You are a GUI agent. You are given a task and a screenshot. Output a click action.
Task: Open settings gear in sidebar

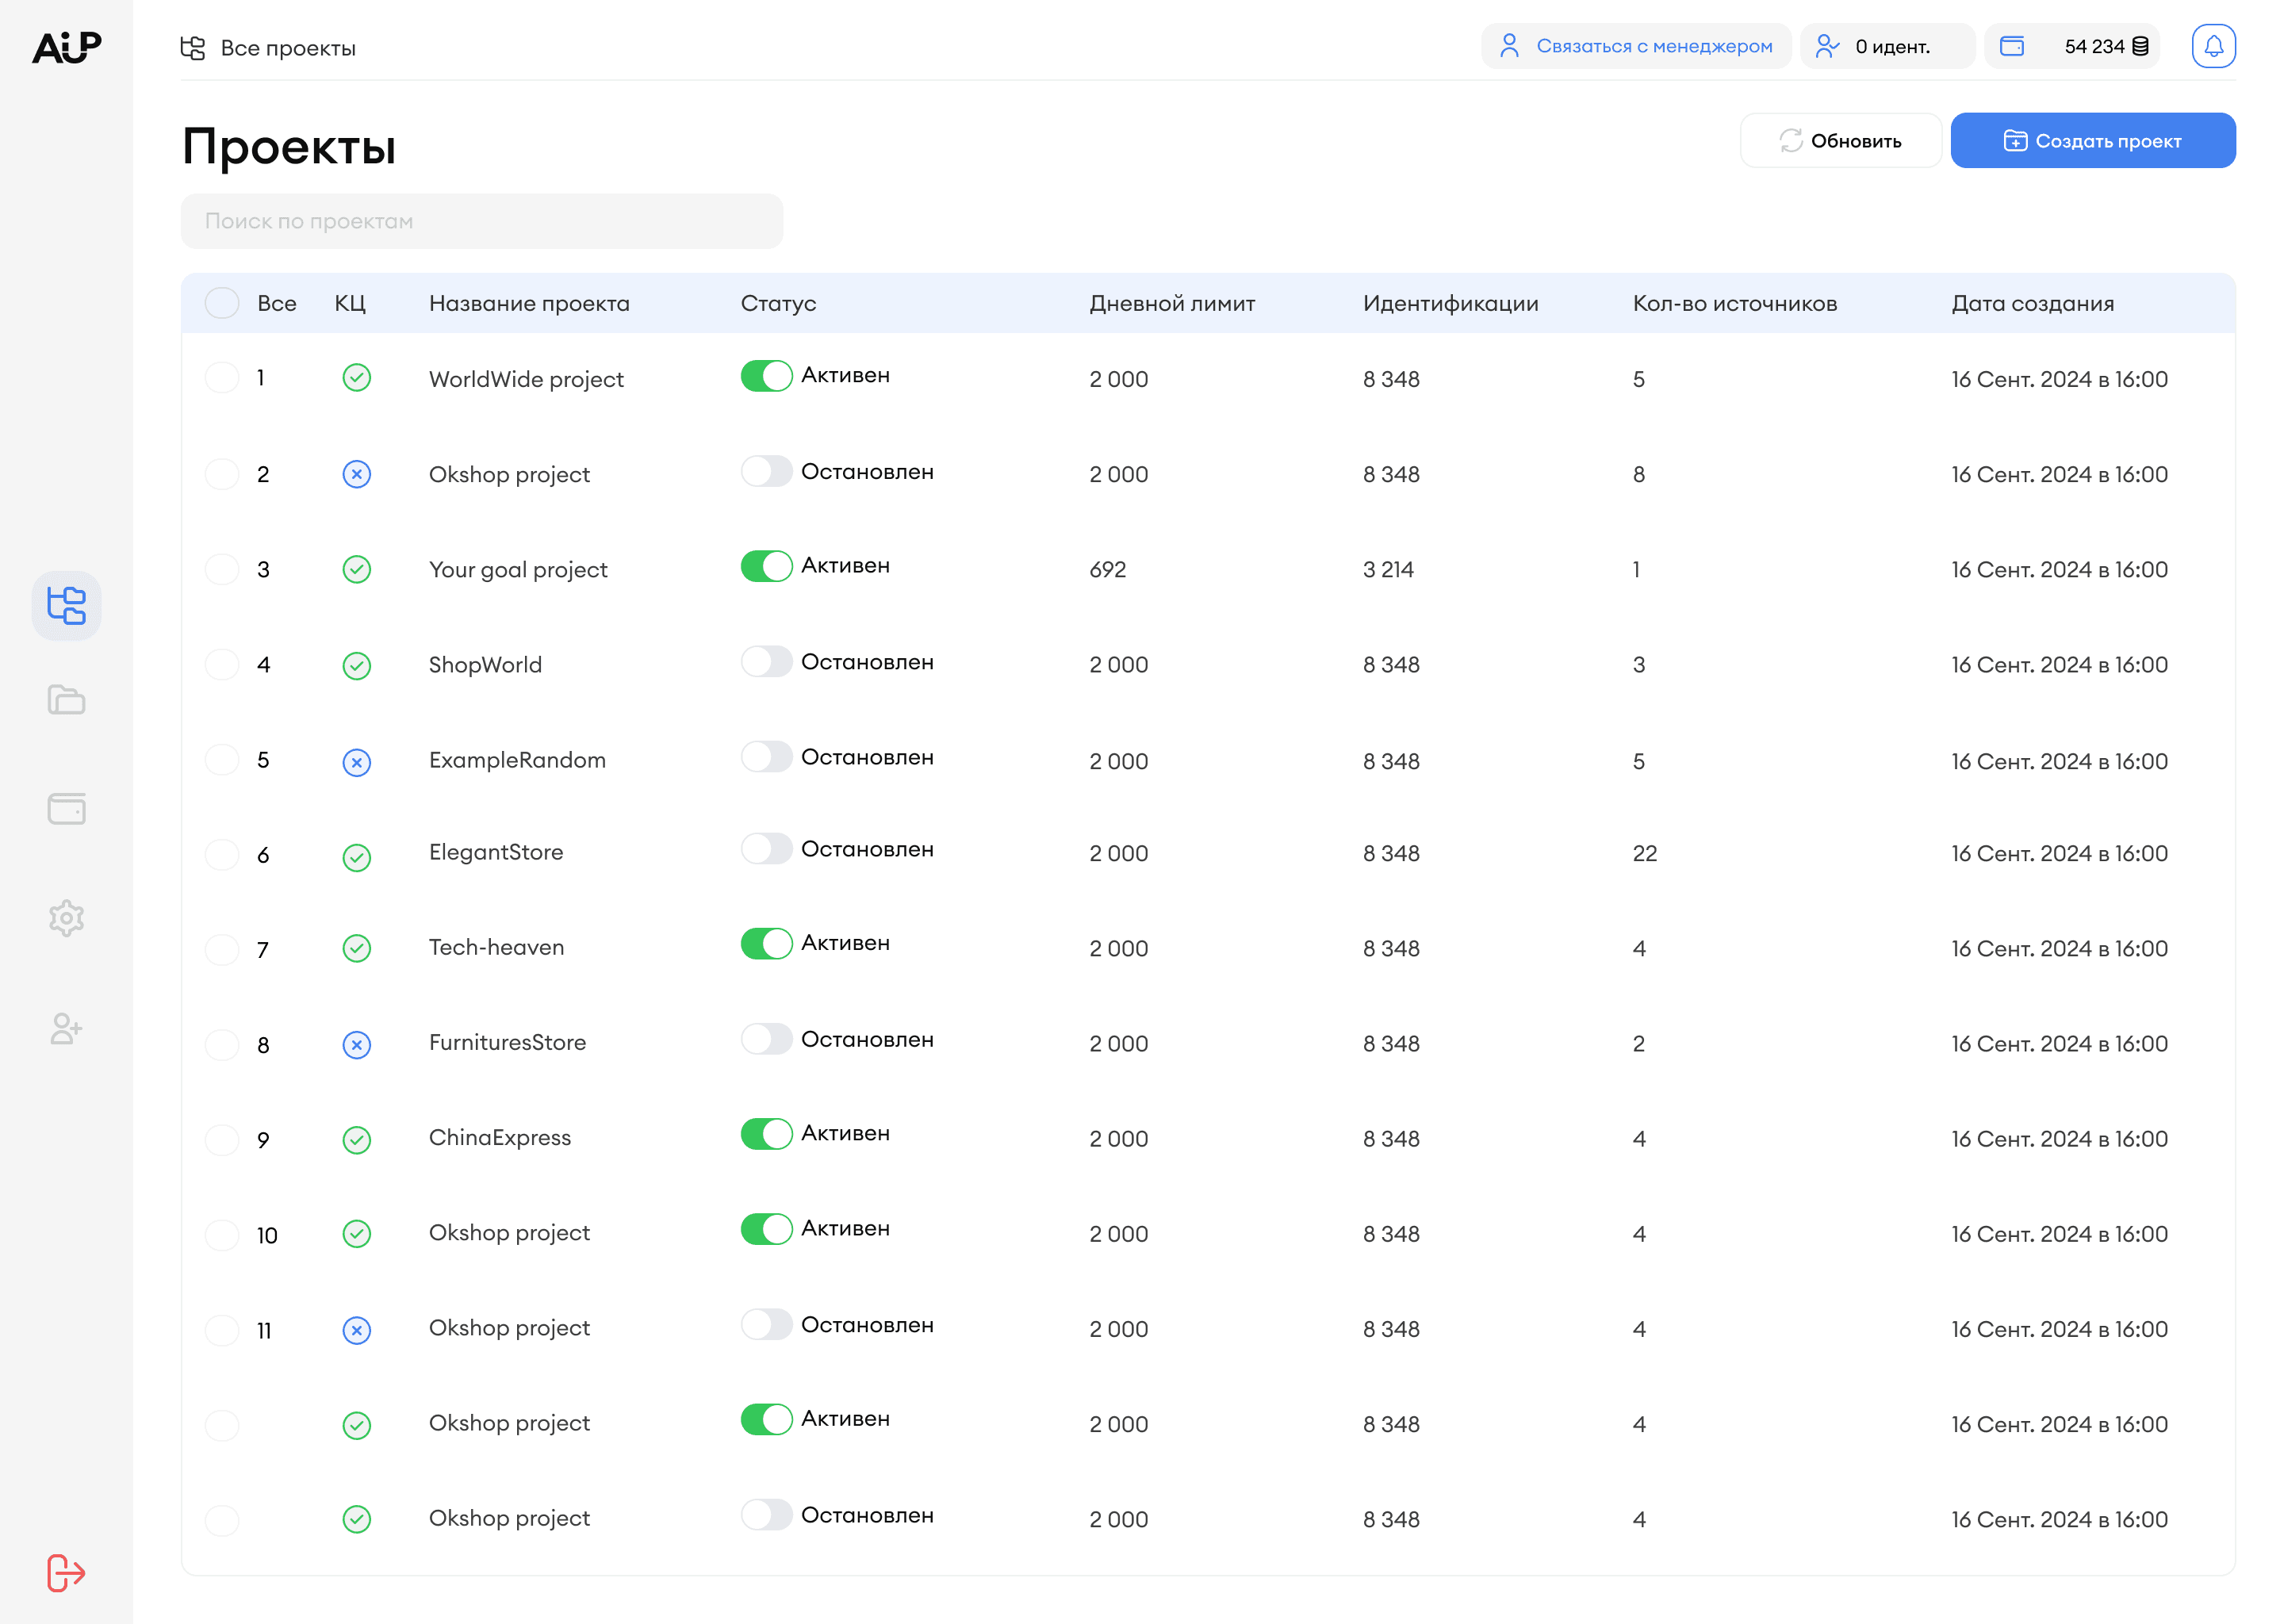tap(66, 917)
